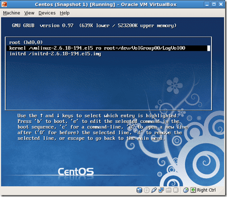Click the shared folders status icon

pos(169,190)
